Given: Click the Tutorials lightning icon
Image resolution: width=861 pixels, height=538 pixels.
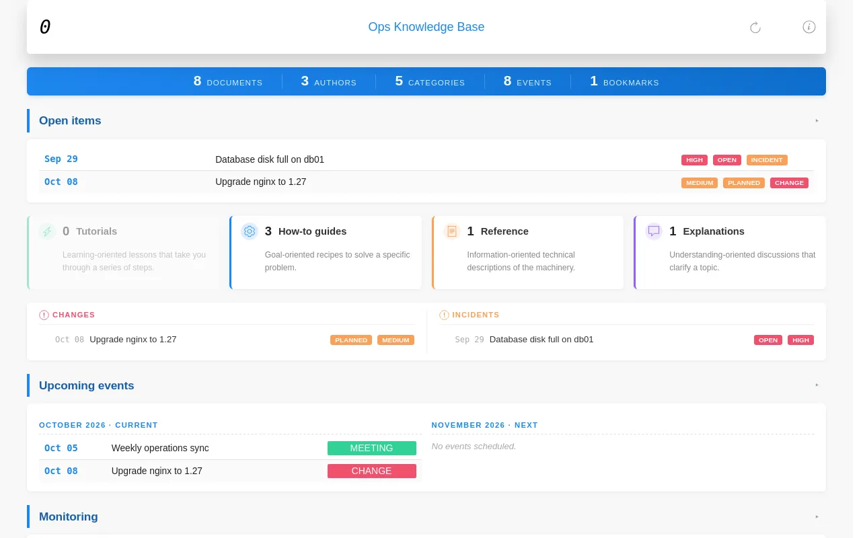Looking at the screenshot, I should pyautogui.click(x=47, y=231).
